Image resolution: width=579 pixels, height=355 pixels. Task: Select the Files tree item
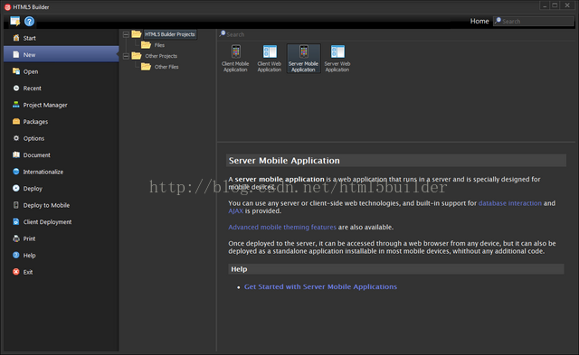[159, 45]
